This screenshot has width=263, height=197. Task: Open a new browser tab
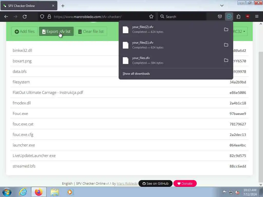(x=63, y=6)
